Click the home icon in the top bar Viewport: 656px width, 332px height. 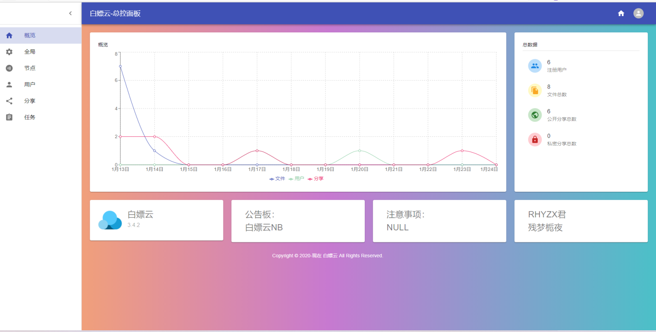pos(621,13)
